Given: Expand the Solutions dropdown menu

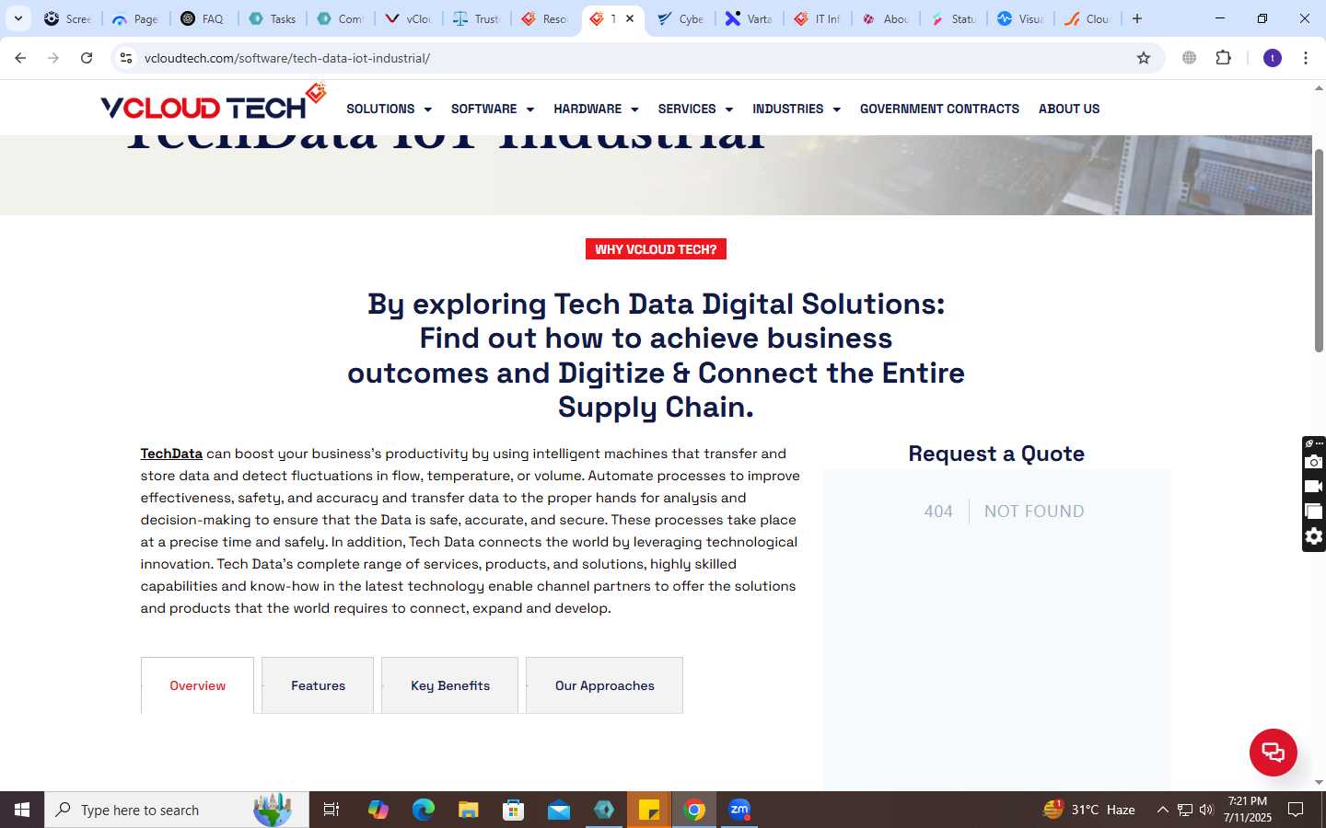Looking at the screenshot, I should 389,109.
